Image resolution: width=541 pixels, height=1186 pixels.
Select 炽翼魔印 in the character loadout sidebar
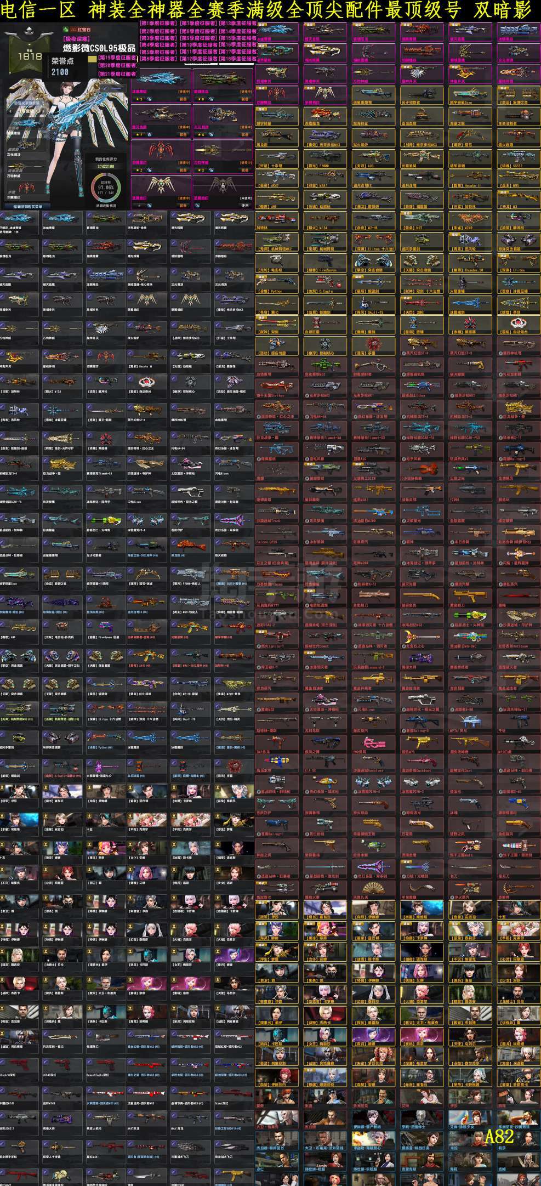(26, 189)
